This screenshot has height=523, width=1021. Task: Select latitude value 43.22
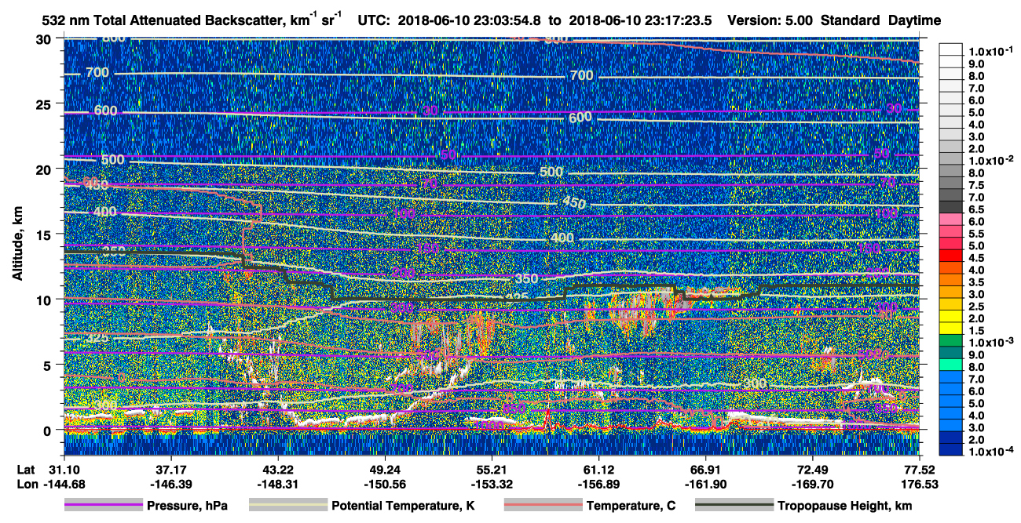pos(277,469)
